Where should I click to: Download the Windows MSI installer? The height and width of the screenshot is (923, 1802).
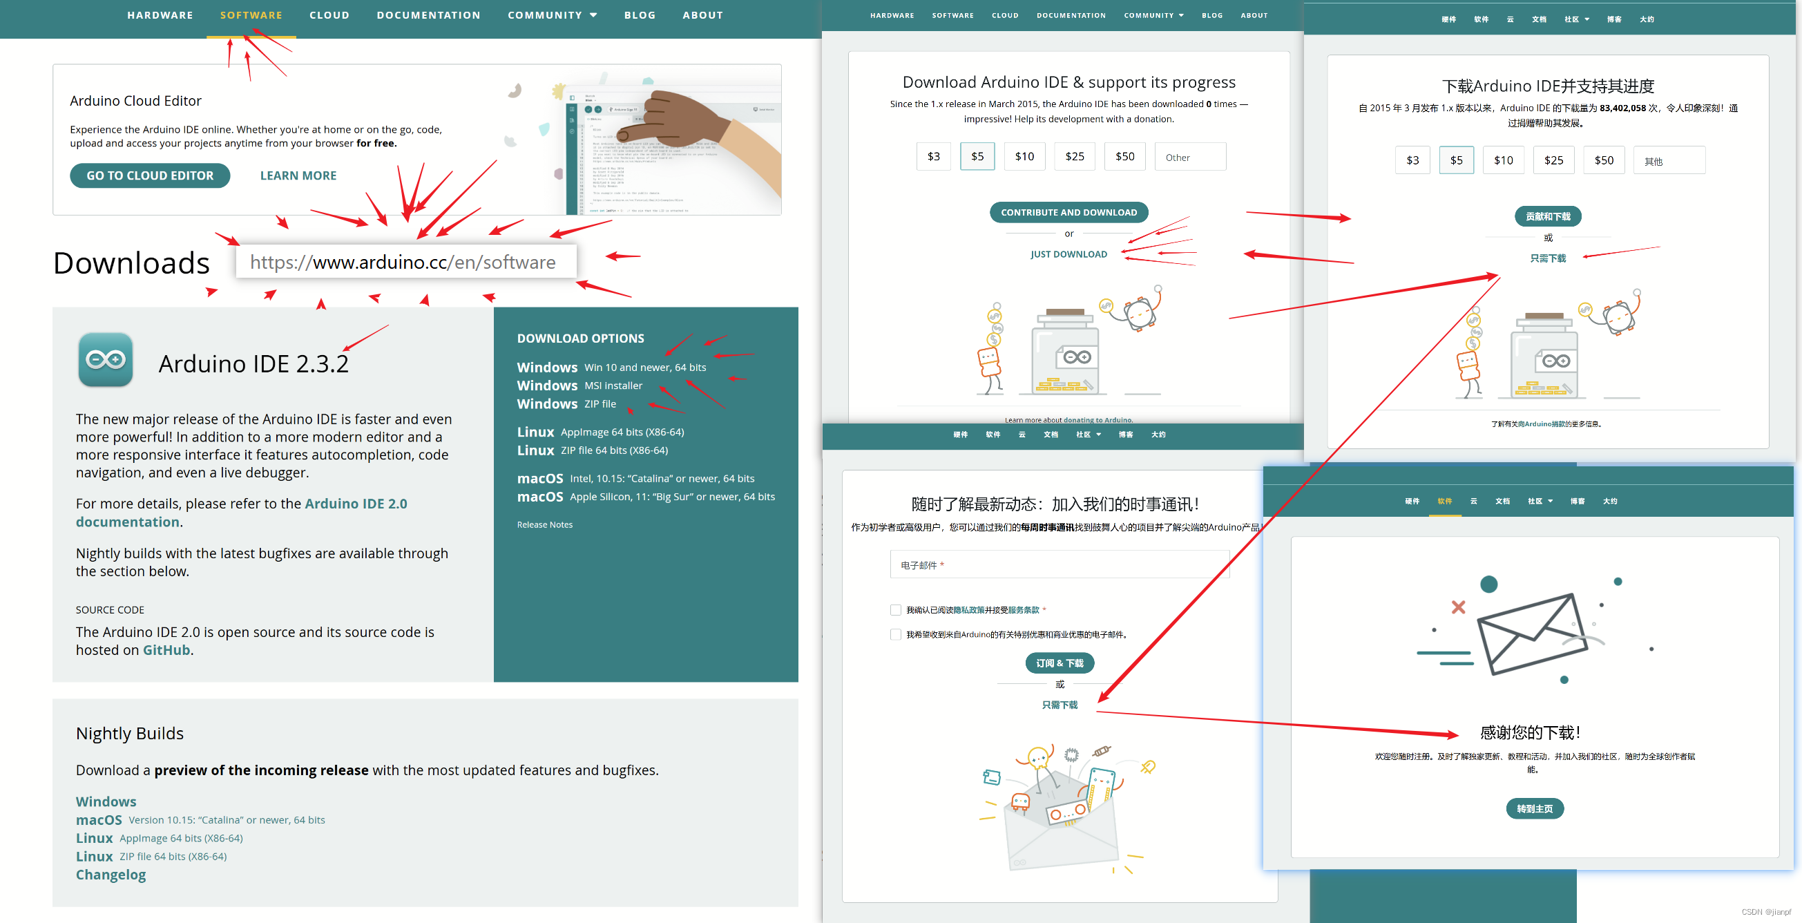(579, 386)
